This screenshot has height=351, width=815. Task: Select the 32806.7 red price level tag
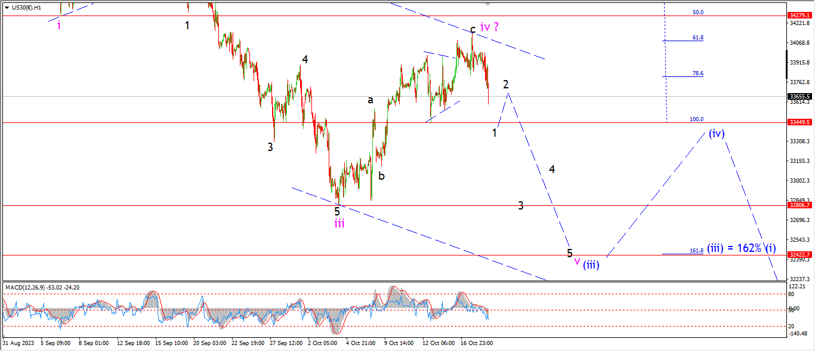(800, 205)
